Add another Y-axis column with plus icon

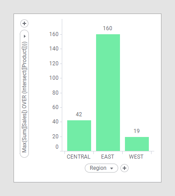tap(24, 23)
